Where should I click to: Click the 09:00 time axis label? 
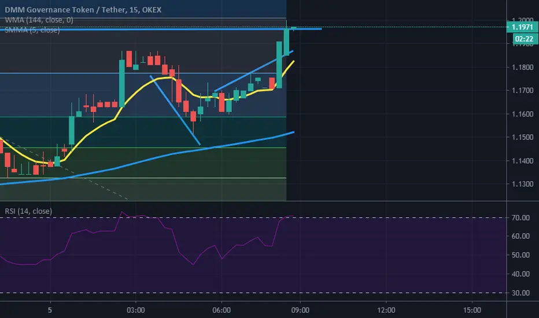tap(300, 310)
